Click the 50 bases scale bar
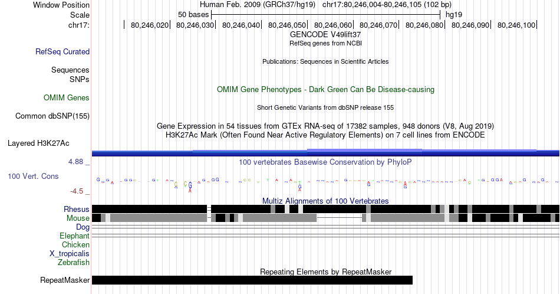The width and height of the screenshot is (560, 294). coord(326,15)
